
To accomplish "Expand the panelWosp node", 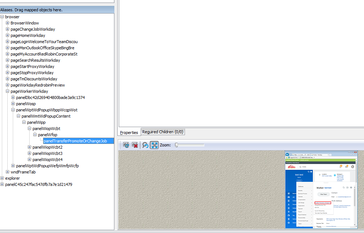I will 13,104.
